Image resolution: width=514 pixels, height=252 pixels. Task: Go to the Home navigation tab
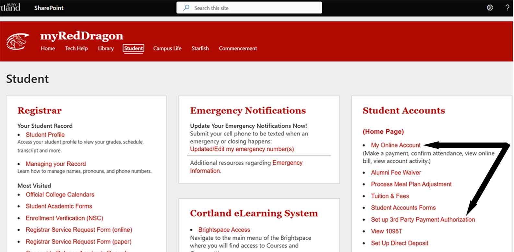click(48, 48)
